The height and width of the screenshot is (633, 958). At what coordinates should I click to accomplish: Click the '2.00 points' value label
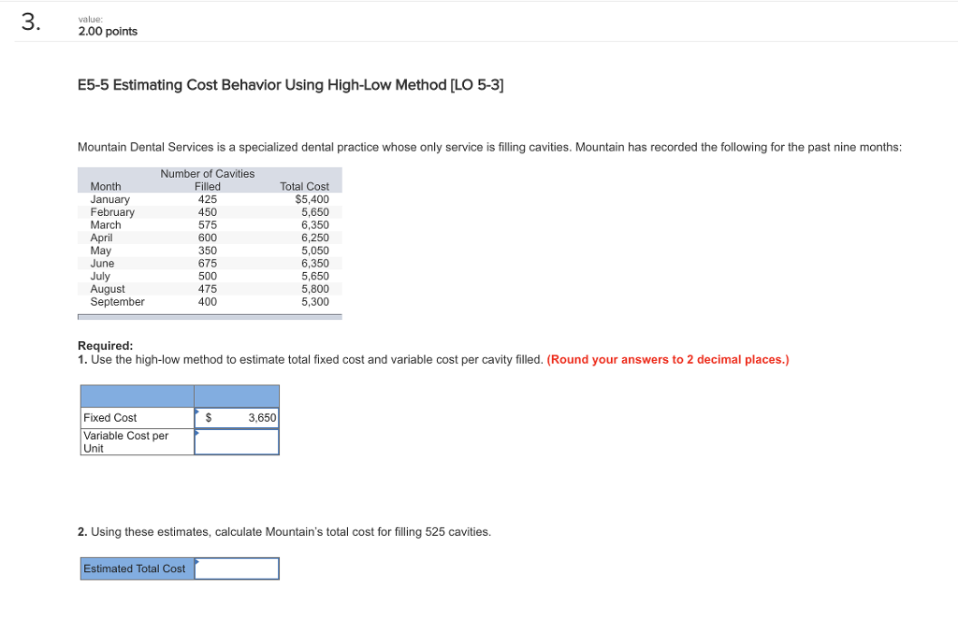pyautogui.click(x=106, y=30)
